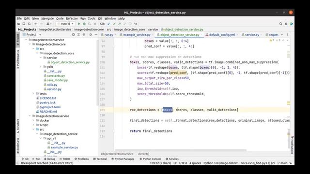This screenshot has width=310, height=174.
Task: Click UTF-8 encoding in status bar
Action: 183,163
